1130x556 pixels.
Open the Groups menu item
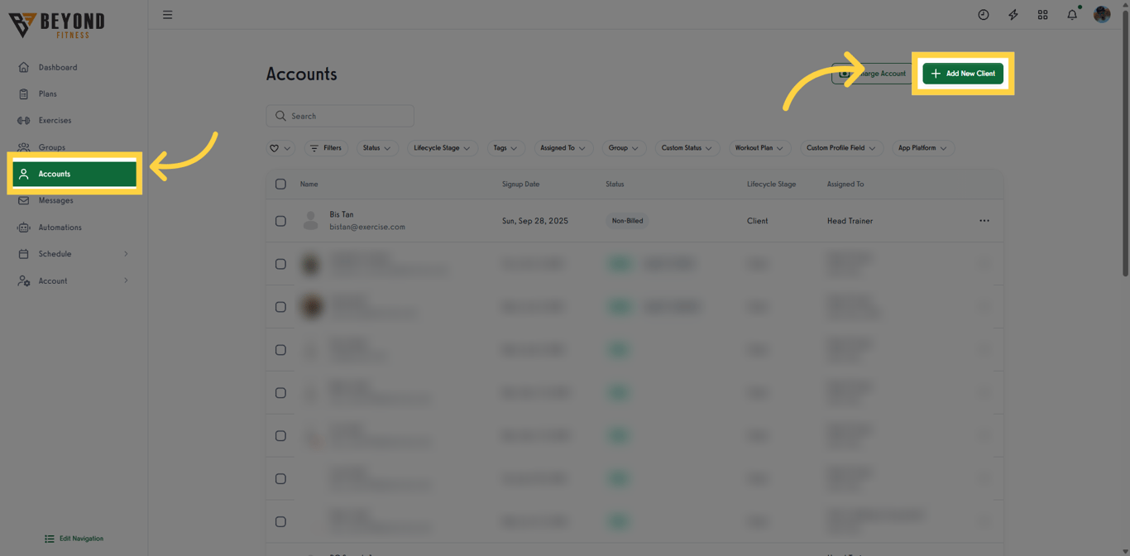point(53,146)
